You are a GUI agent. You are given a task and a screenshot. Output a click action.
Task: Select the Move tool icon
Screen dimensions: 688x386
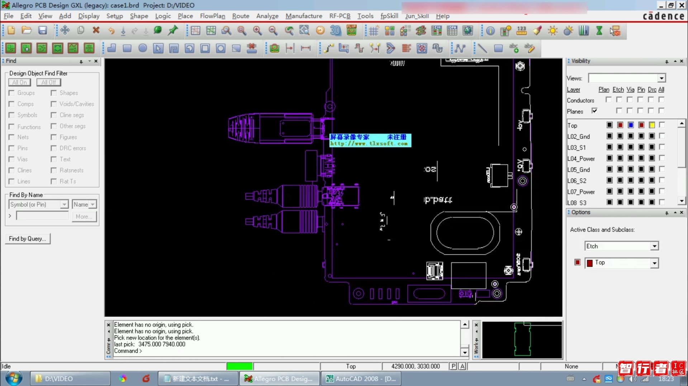(65, 30)
